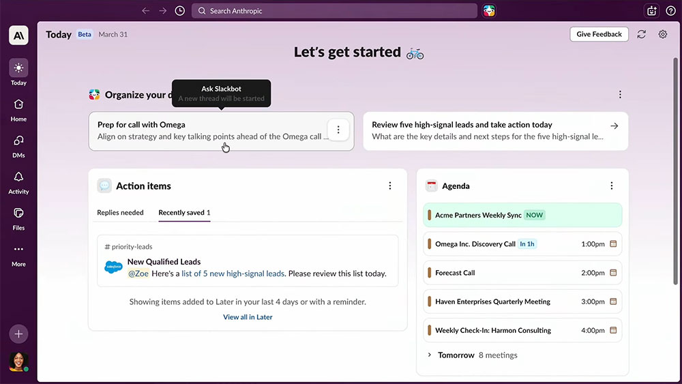Click the refresh icon beside Give Feedback
The image size is (682, 384).
641,34
